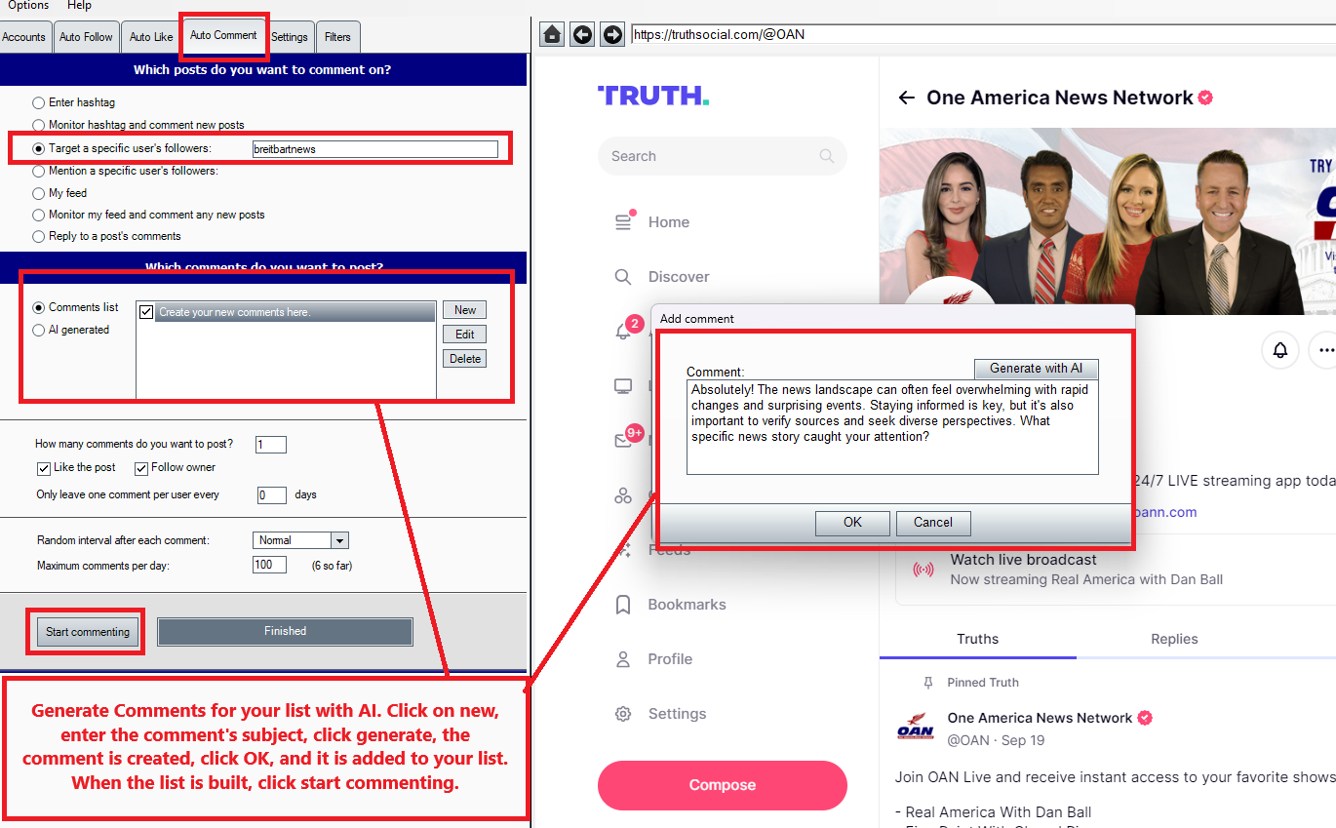
Task: Click the browser URL address field
Action: (983, 34)
